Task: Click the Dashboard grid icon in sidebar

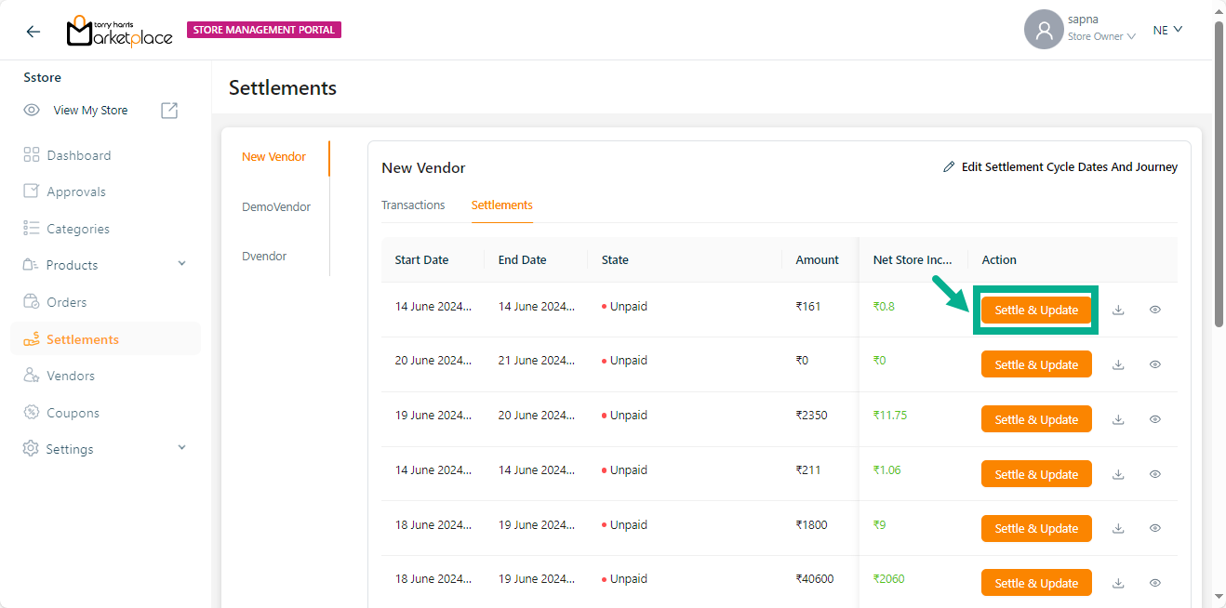Action: click(x=32, y=155)
